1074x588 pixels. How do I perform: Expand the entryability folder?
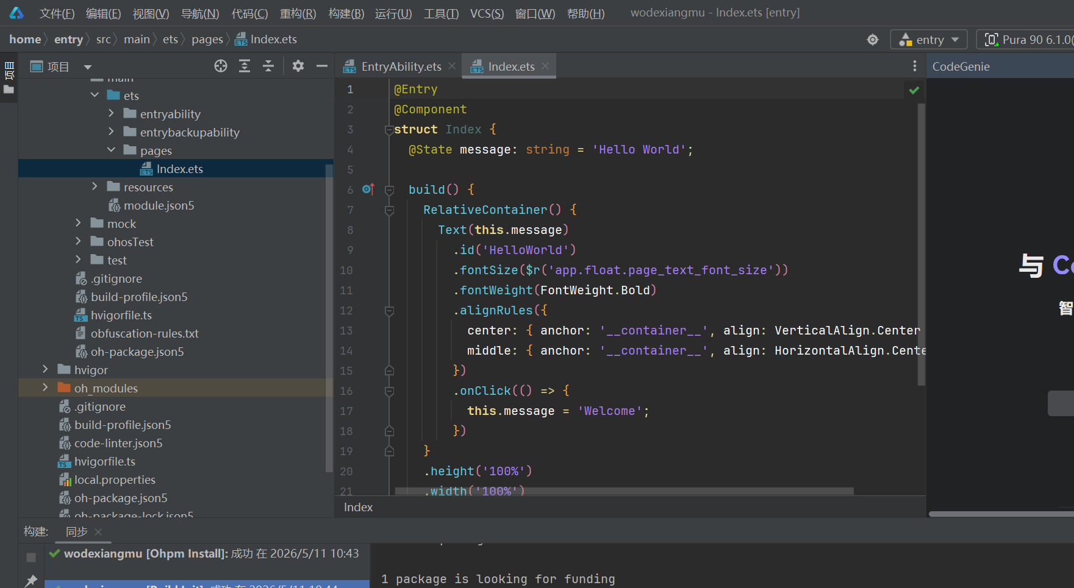coord(111,113)
